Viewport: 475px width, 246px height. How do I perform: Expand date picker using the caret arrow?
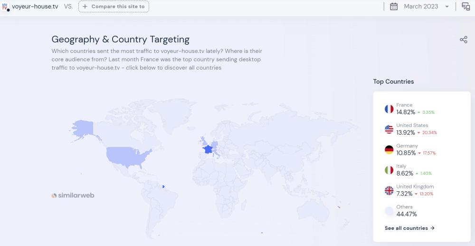point(447,7)
